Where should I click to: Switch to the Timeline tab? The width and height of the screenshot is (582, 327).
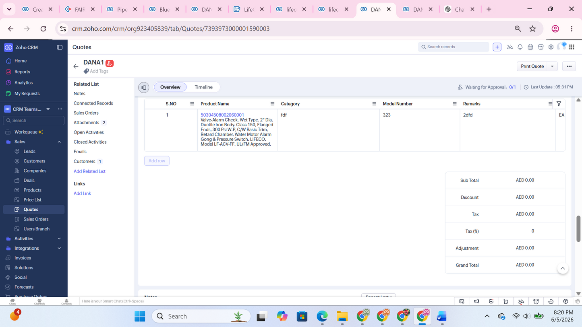pyautogui.click(x=203, y=87)
